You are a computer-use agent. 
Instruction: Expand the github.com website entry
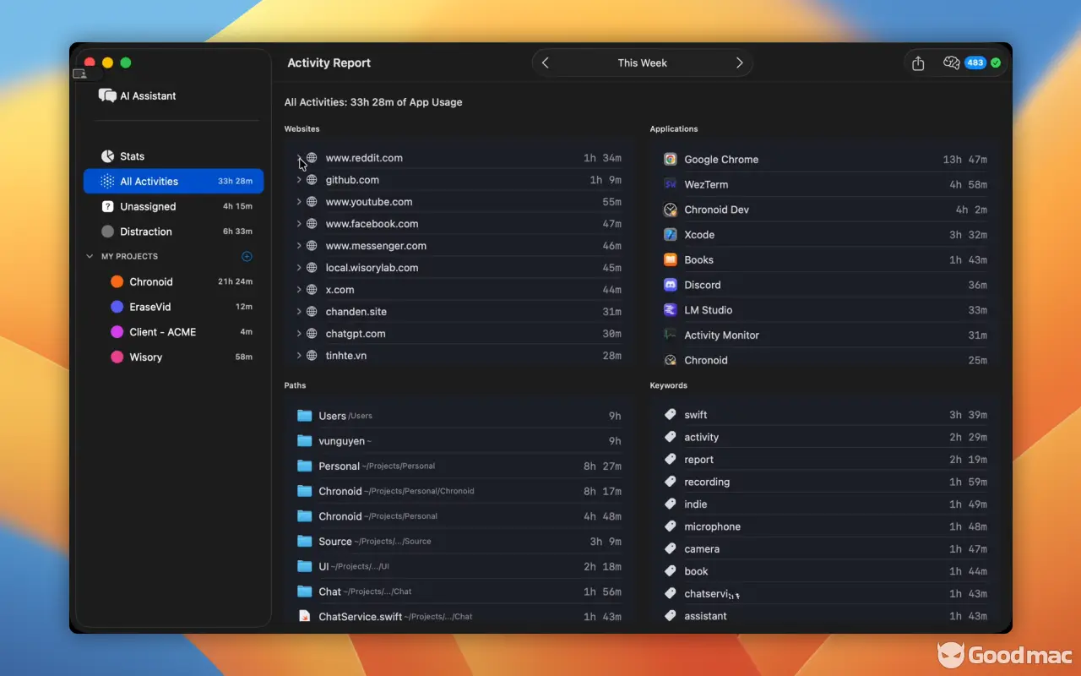[299, 180]
